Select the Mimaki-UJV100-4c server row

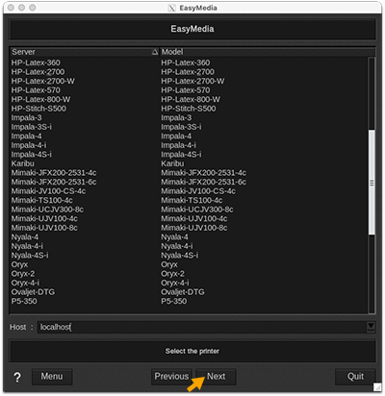click(x=44, y=218)
